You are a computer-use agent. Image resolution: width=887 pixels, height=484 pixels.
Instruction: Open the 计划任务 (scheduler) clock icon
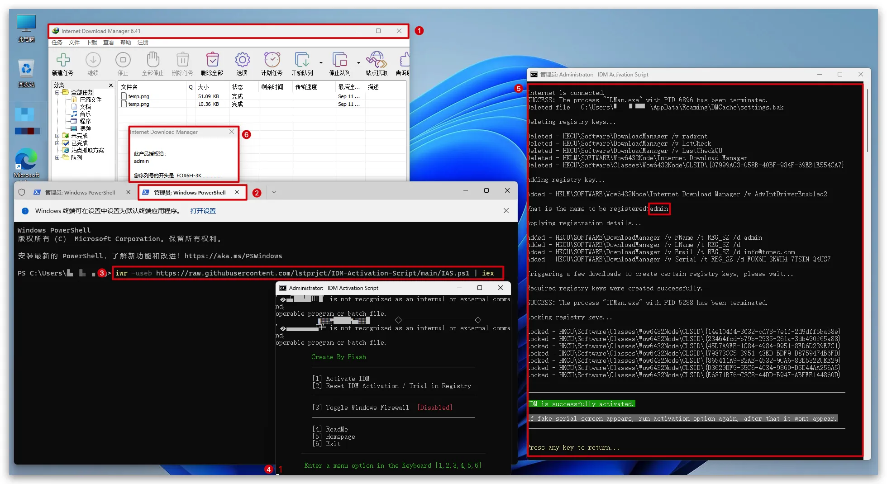tap(272, 60)
